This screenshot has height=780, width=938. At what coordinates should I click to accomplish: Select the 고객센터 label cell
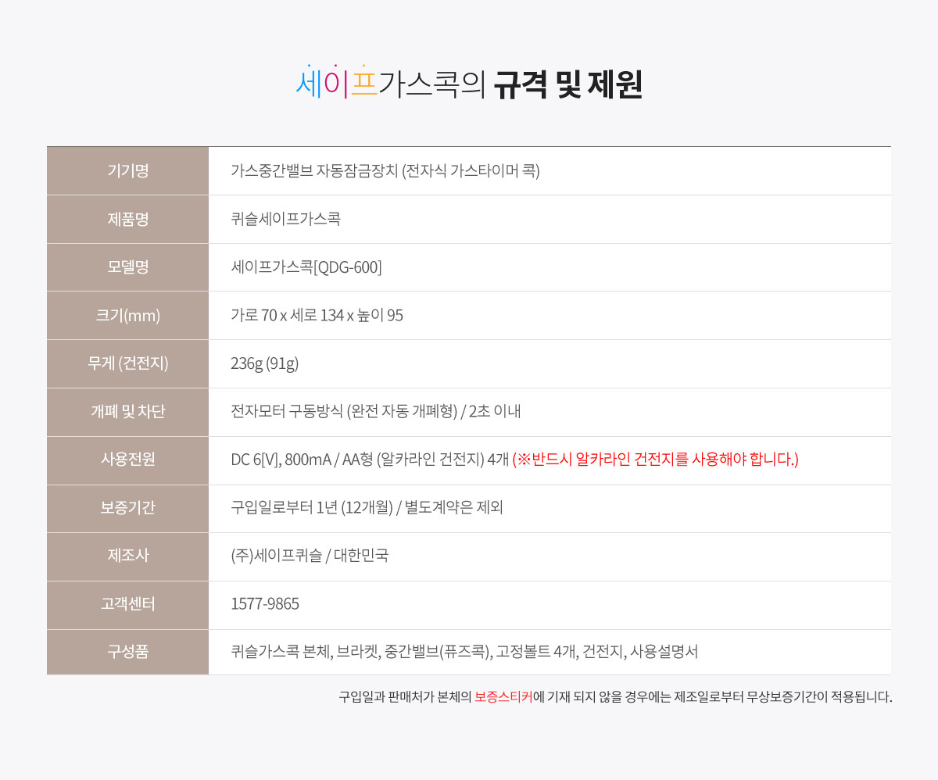point(127,604)
